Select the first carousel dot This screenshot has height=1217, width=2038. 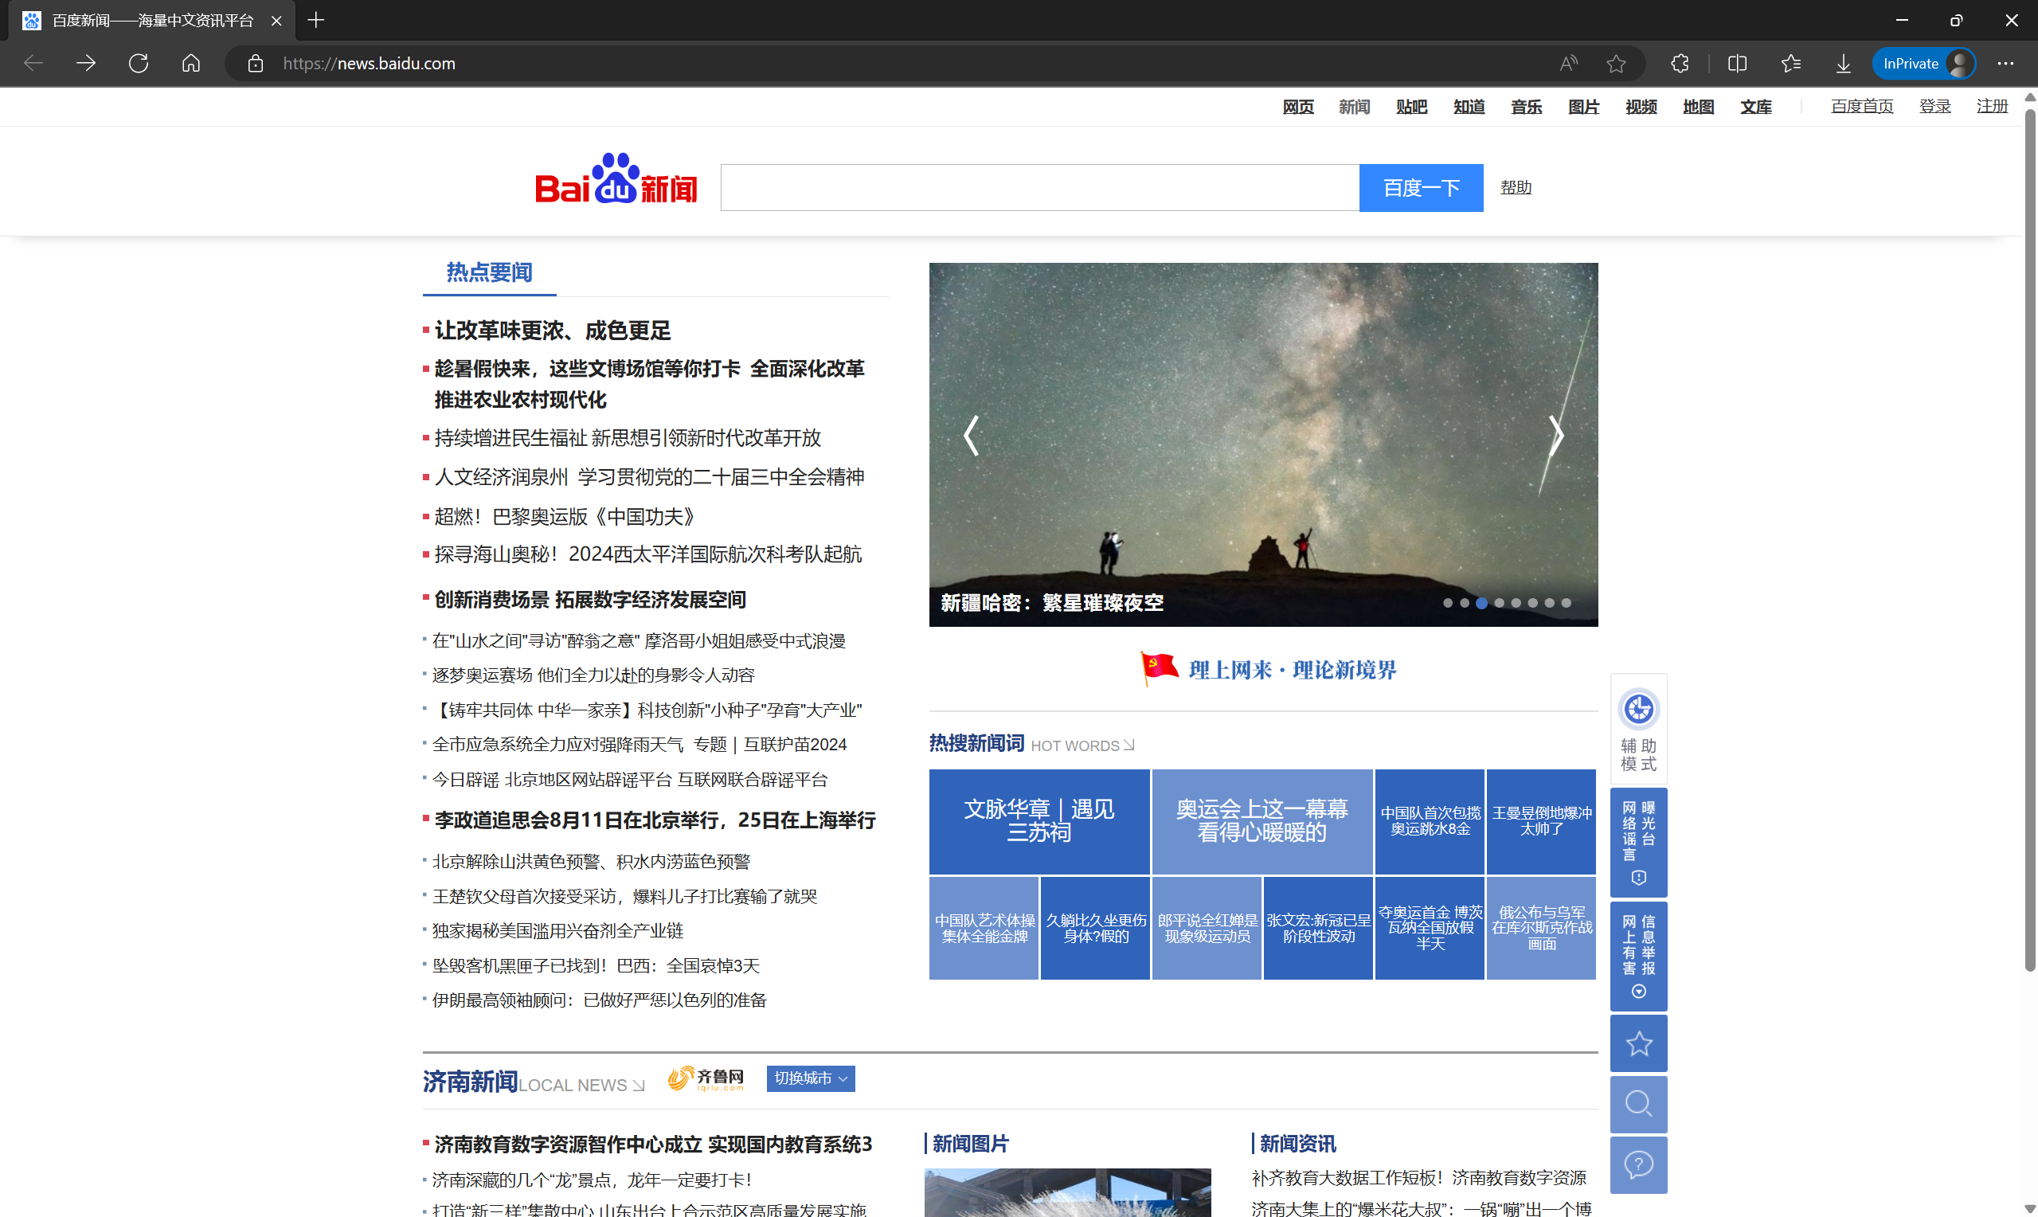[x=1448, y=603]
